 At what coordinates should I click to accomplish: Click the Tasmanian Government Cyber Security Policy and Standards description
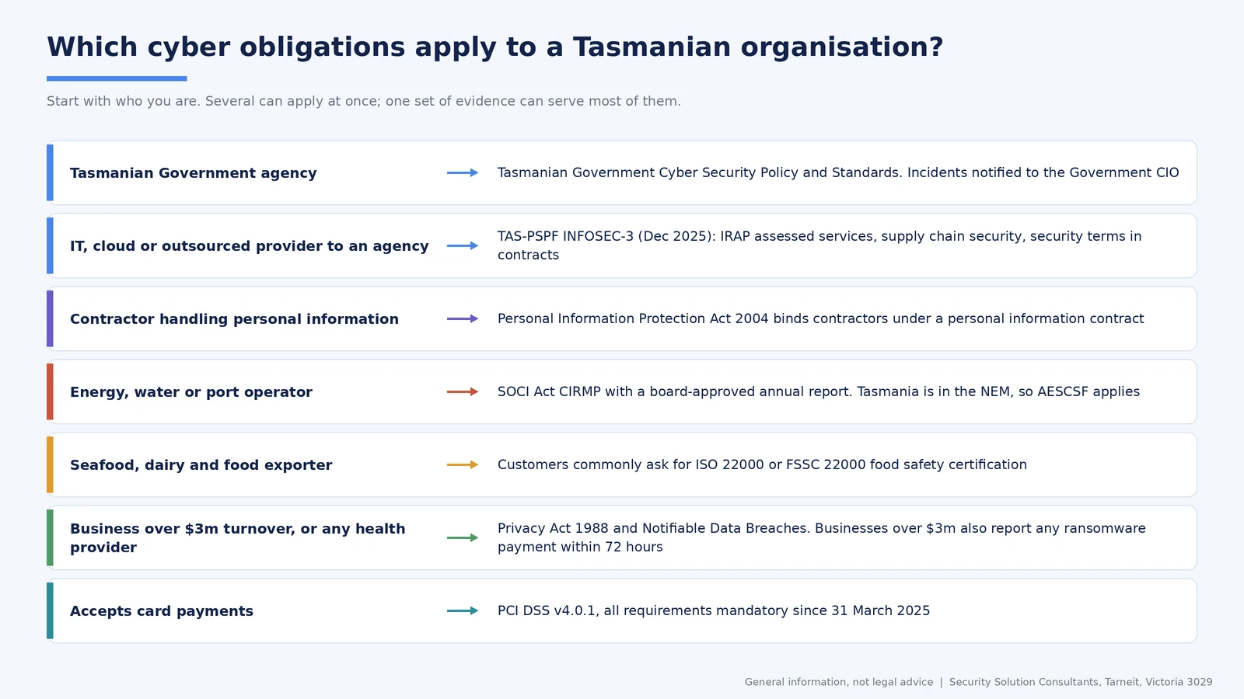(x=838, y=172)
